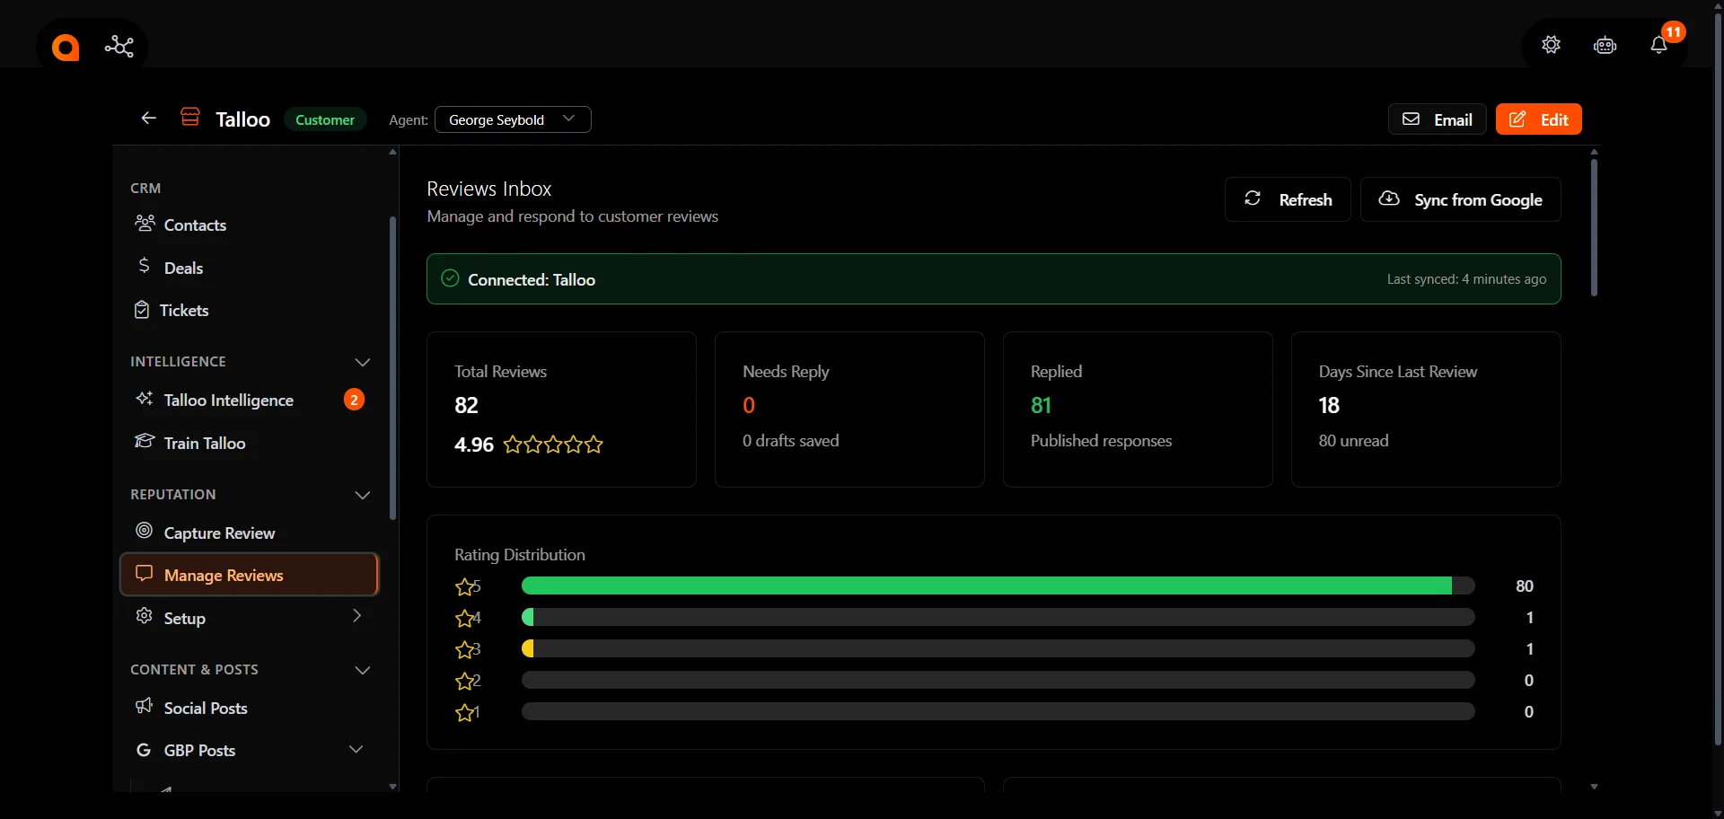Open Talloo Intelligence menu item
Screen dimensions: 1724x819
pos(250,400)
